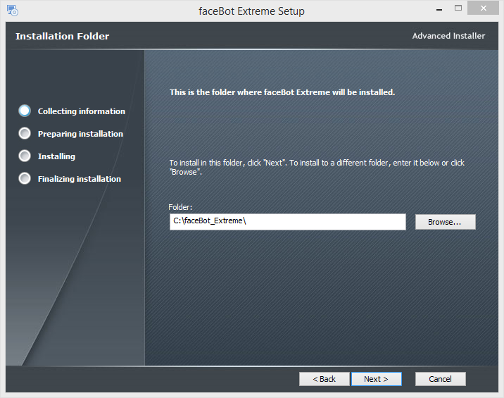Maximize the setup window

[x=458, y=8]
